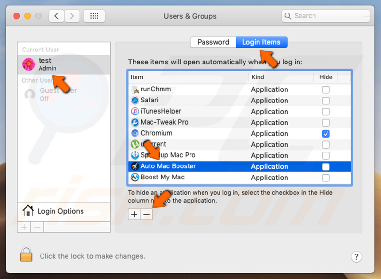Viewport: 381px width, 279px height.
Task: Add a new user account
Action: [x=24, y=227]
